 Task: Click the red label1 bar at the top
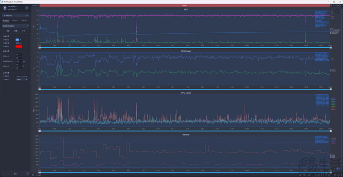pyautogui.click(x=184, y=5)
